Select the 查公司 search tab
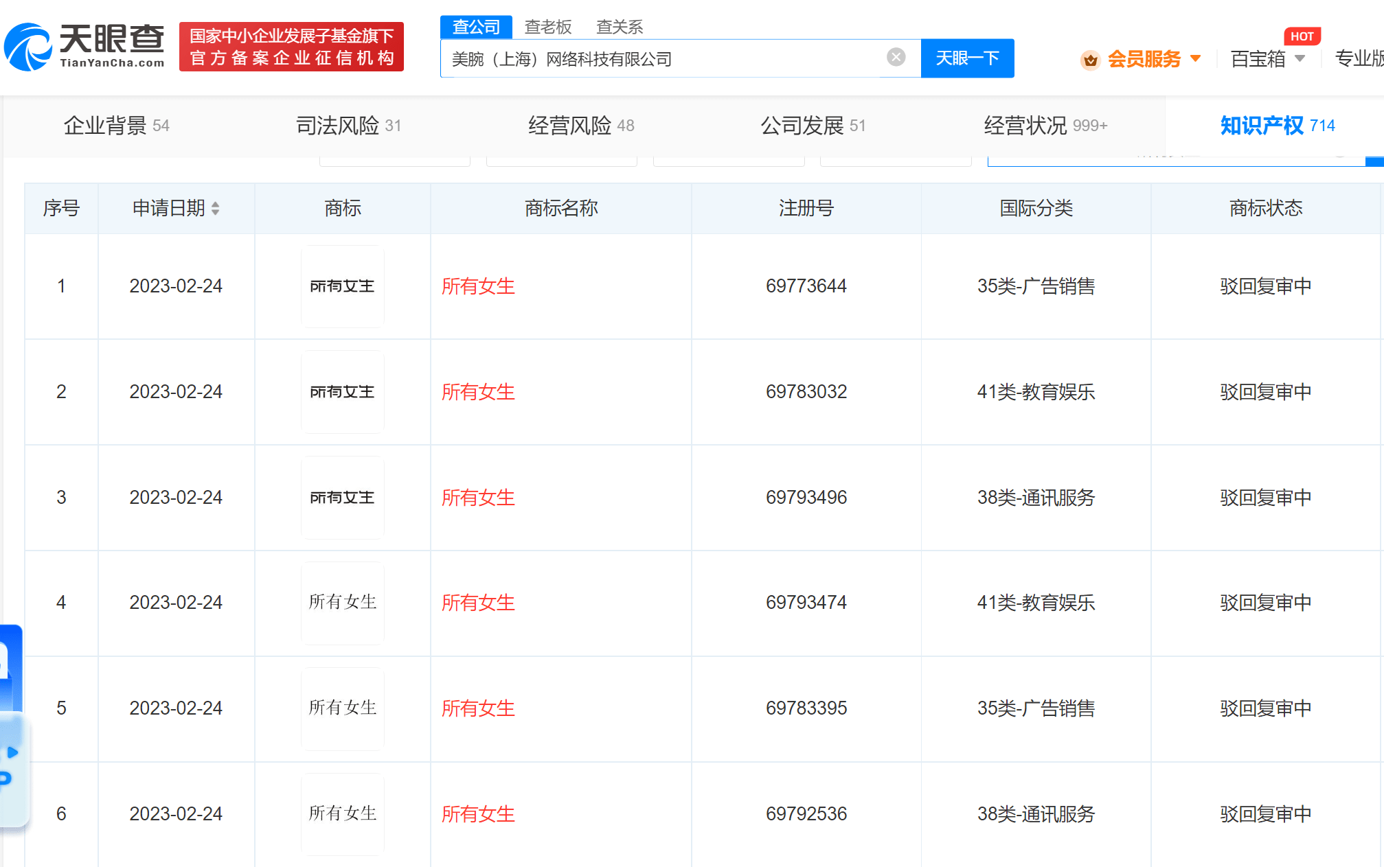 476,27
